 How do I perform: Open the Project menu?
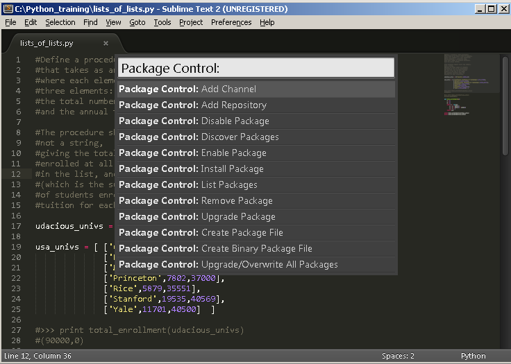point(191,22)
